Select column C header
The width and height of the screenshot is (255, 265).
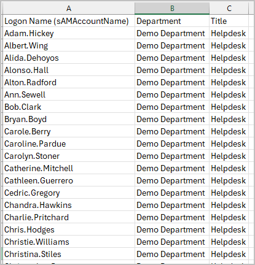229,9
